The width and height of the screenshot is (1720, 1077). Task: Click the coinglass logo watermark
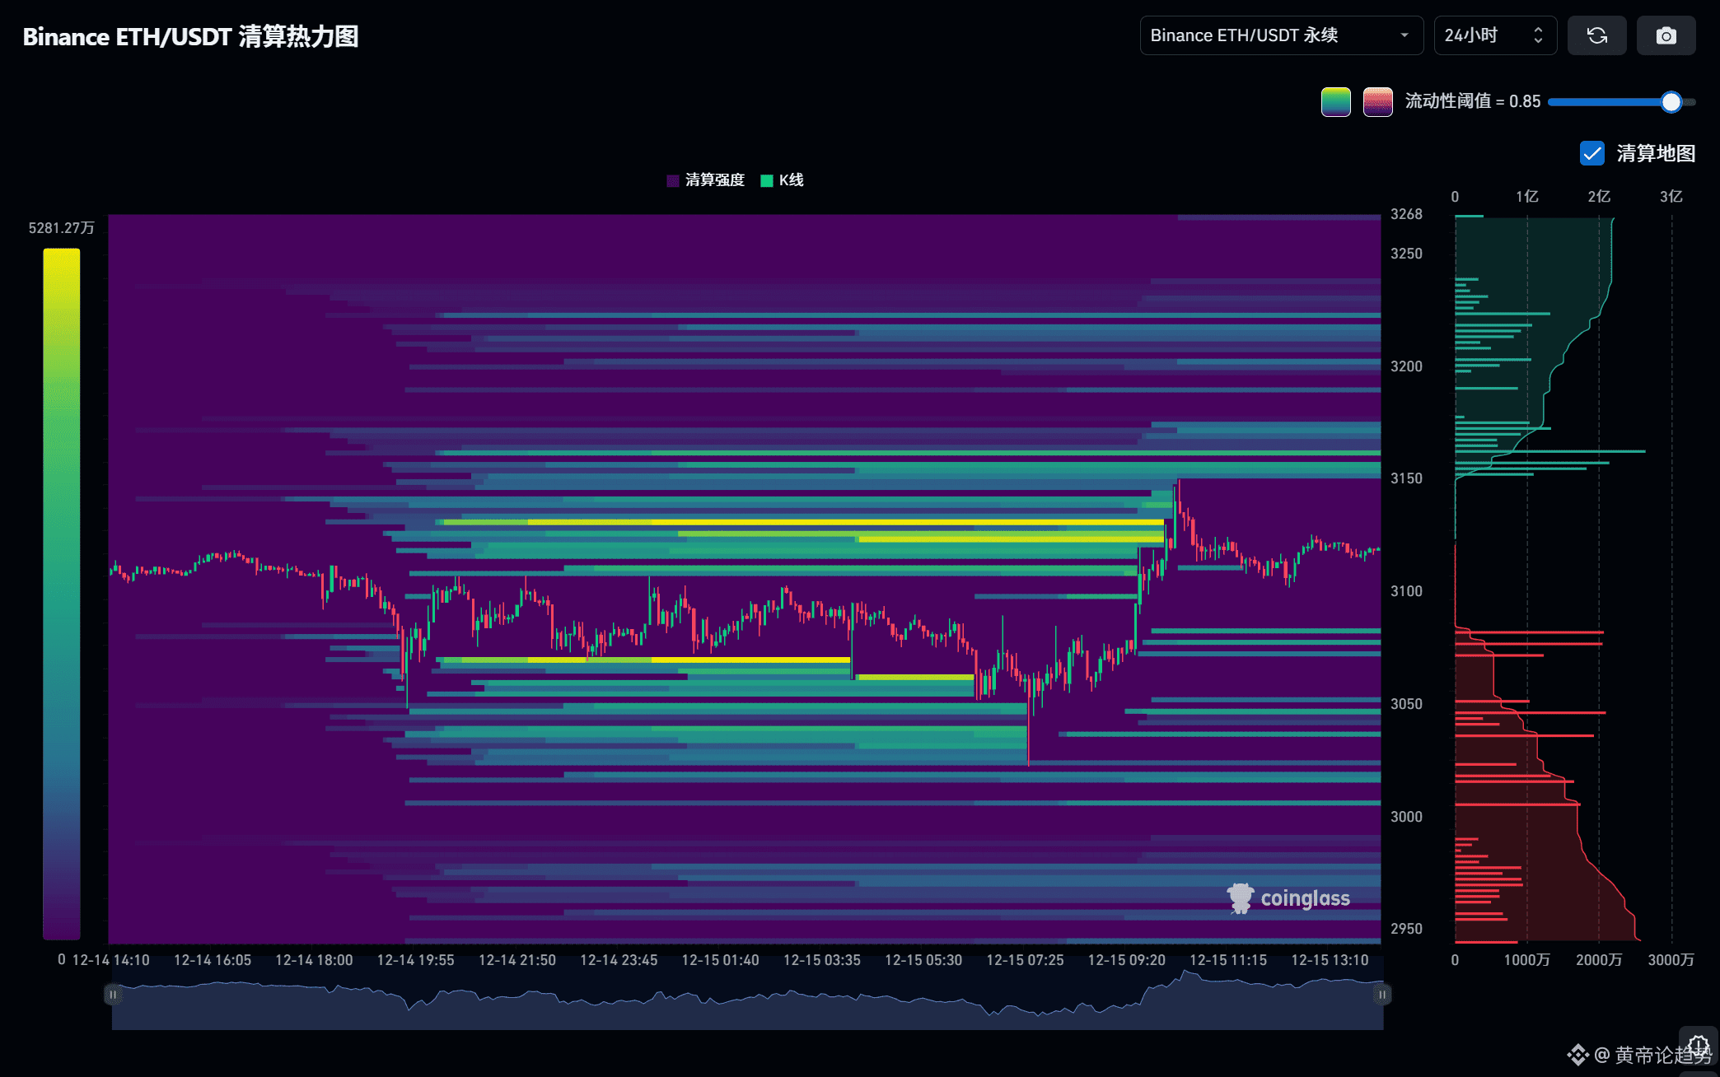click(1288, 898)
